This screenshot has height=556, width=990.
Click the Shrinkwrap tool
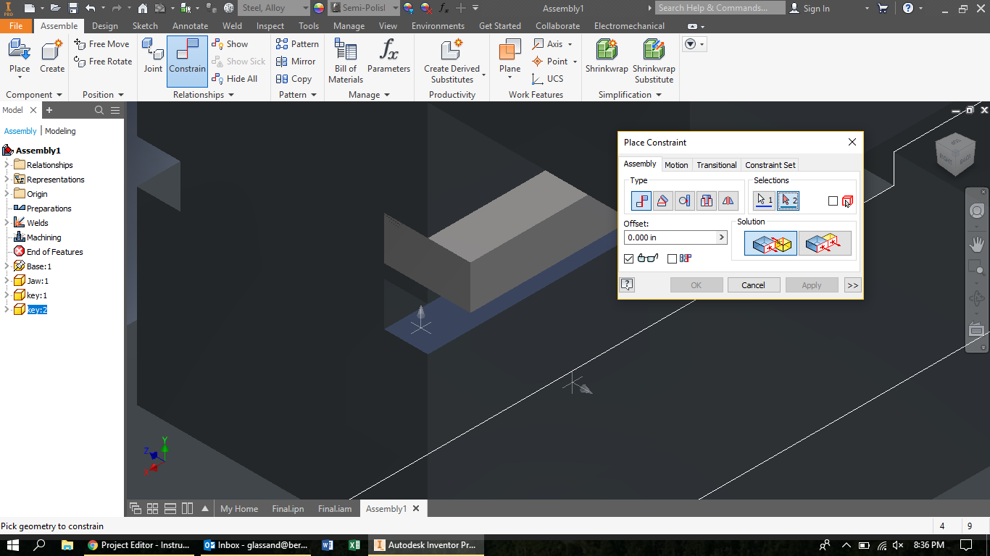(607, 57)
